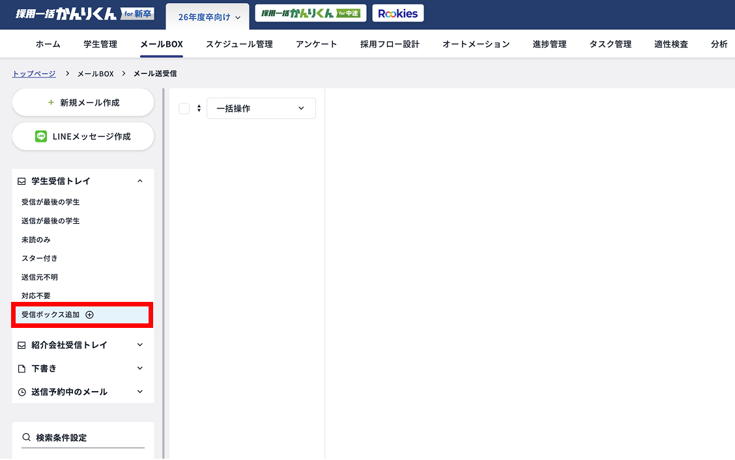Click the 新規メール作成 button

[83, 102]
